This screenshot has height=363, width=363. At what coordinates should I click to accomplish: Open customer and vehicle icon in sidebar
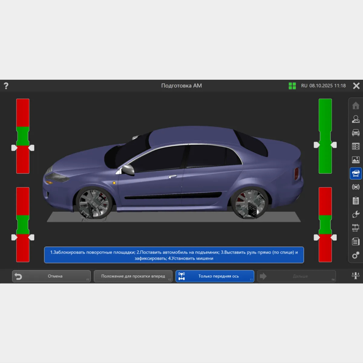coord(356,119)
